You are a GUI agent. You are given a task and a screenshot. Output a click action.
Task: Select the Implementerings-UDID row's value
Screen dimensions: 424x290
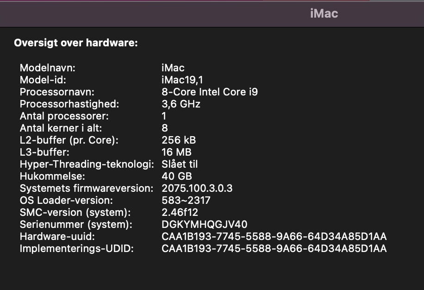[274, 249]
